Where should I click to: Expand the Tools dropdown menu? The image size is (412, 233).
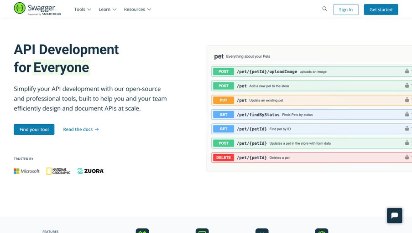tap(83, 9)
